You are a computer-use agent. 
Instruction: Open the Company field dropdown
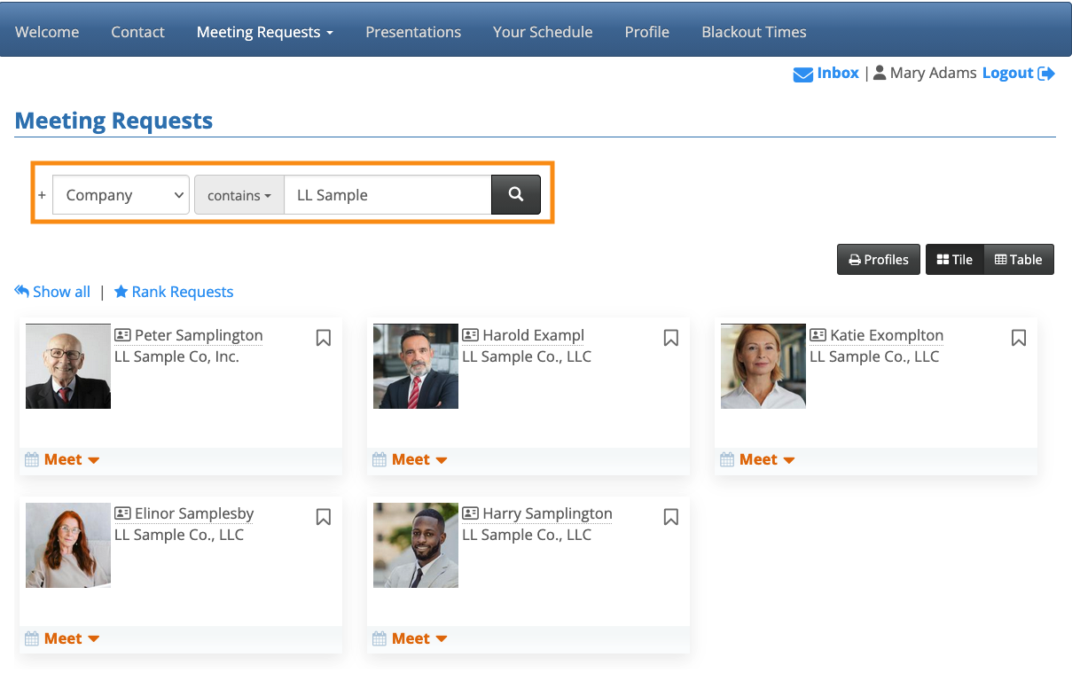[x=121, y=195]
